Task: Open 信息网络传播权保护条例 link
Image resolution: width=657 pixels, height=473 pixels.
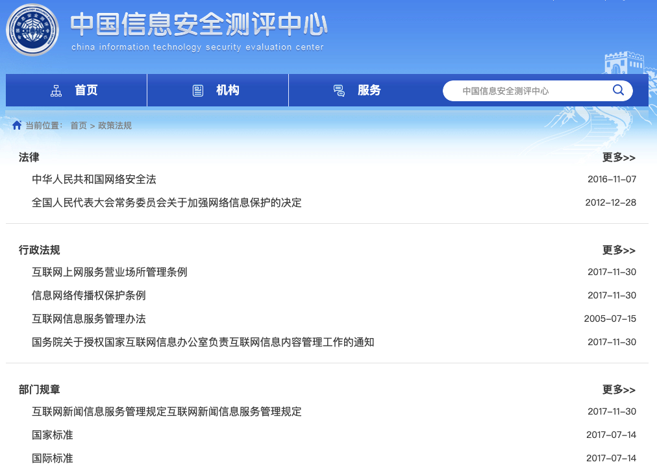Action: coord(89,295)
